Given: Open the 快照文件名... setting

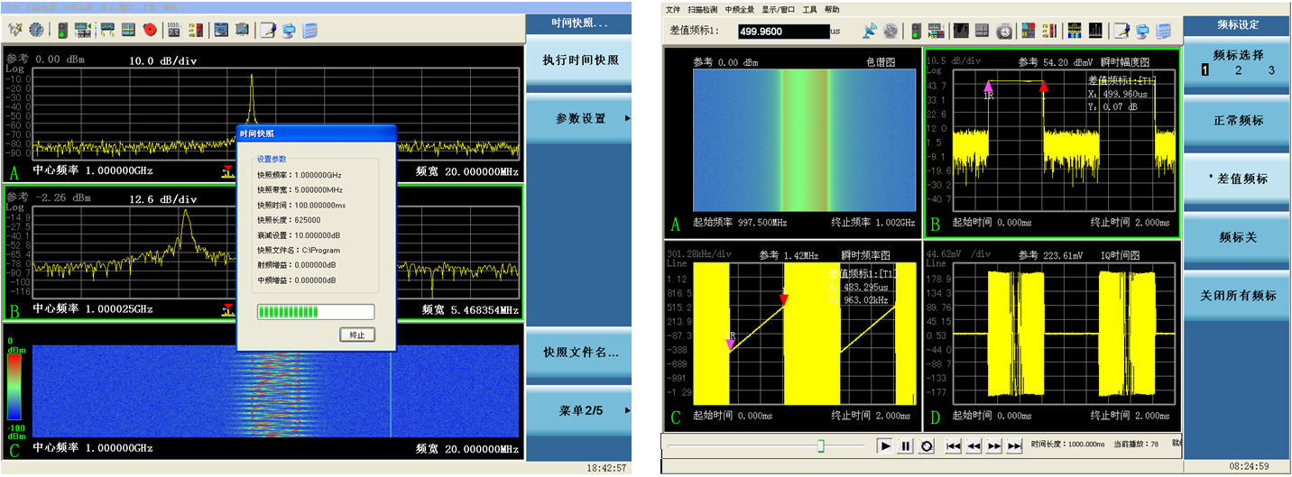Looking at the screenshot, I should pyautogui.click(x=579, y=353).
